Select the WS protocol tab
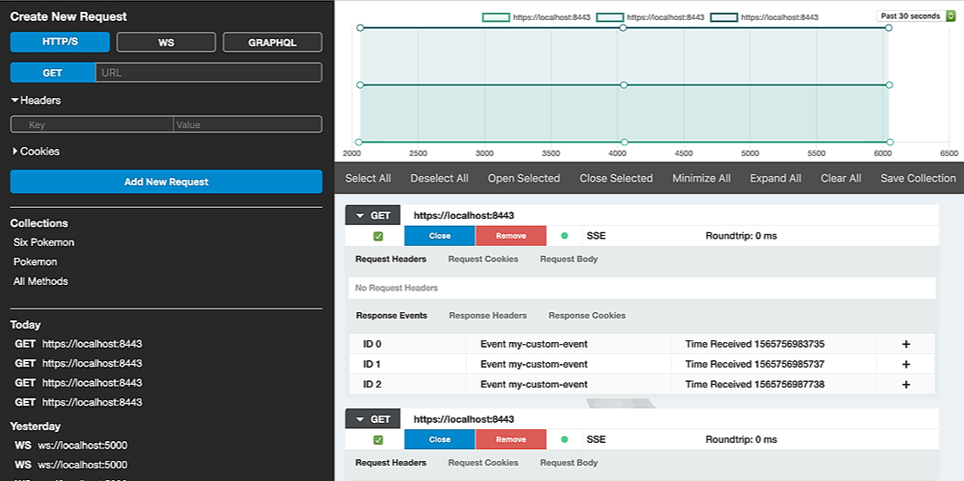Image resolution: width=964 pixels, height=481 pixels. (x=166, y=43)
